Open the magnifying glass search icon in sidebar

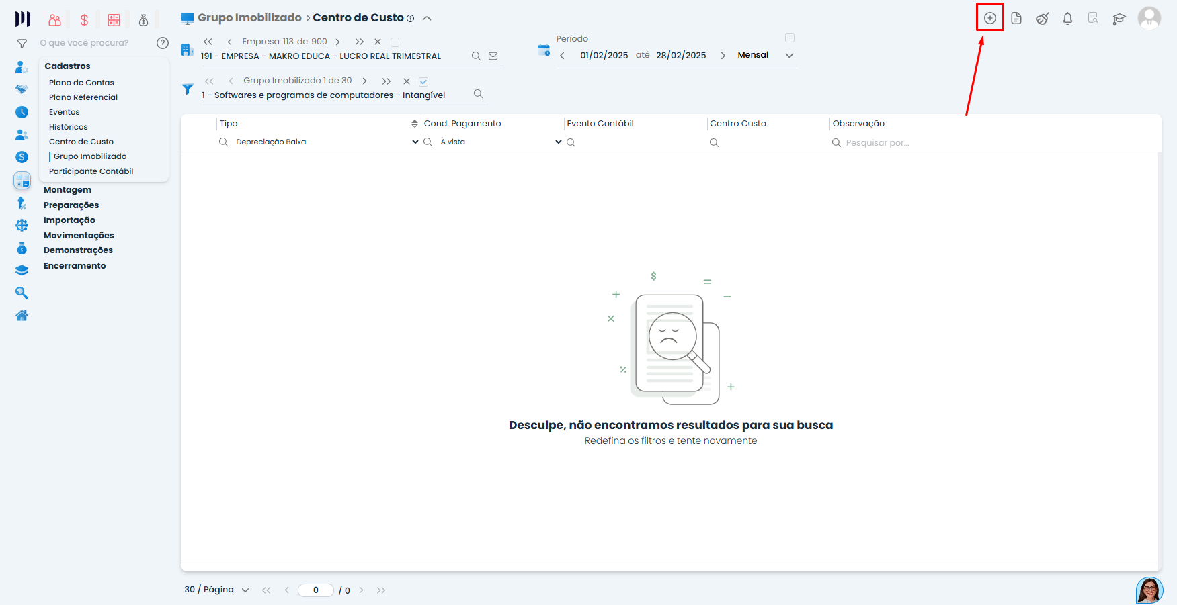click(x=22, y=293)
